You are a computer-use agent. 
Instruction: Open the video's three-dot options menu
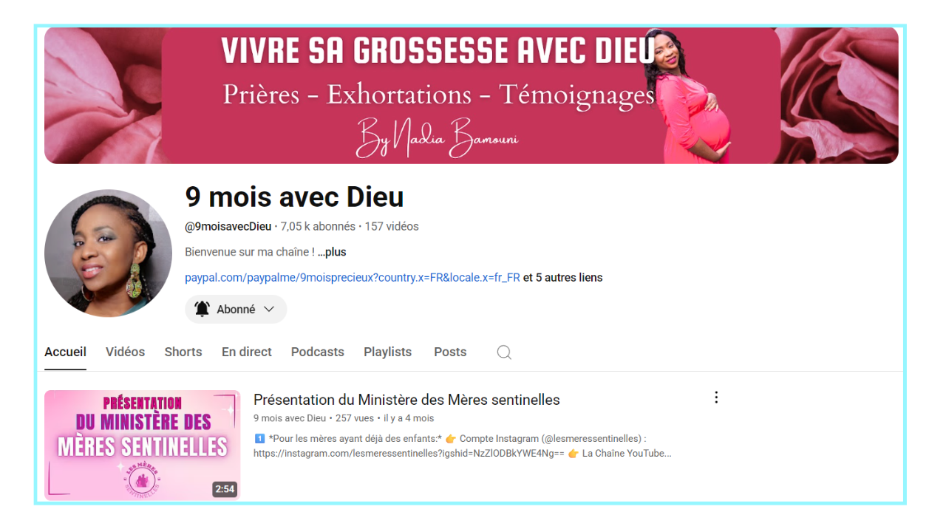[x=715, y=398]
